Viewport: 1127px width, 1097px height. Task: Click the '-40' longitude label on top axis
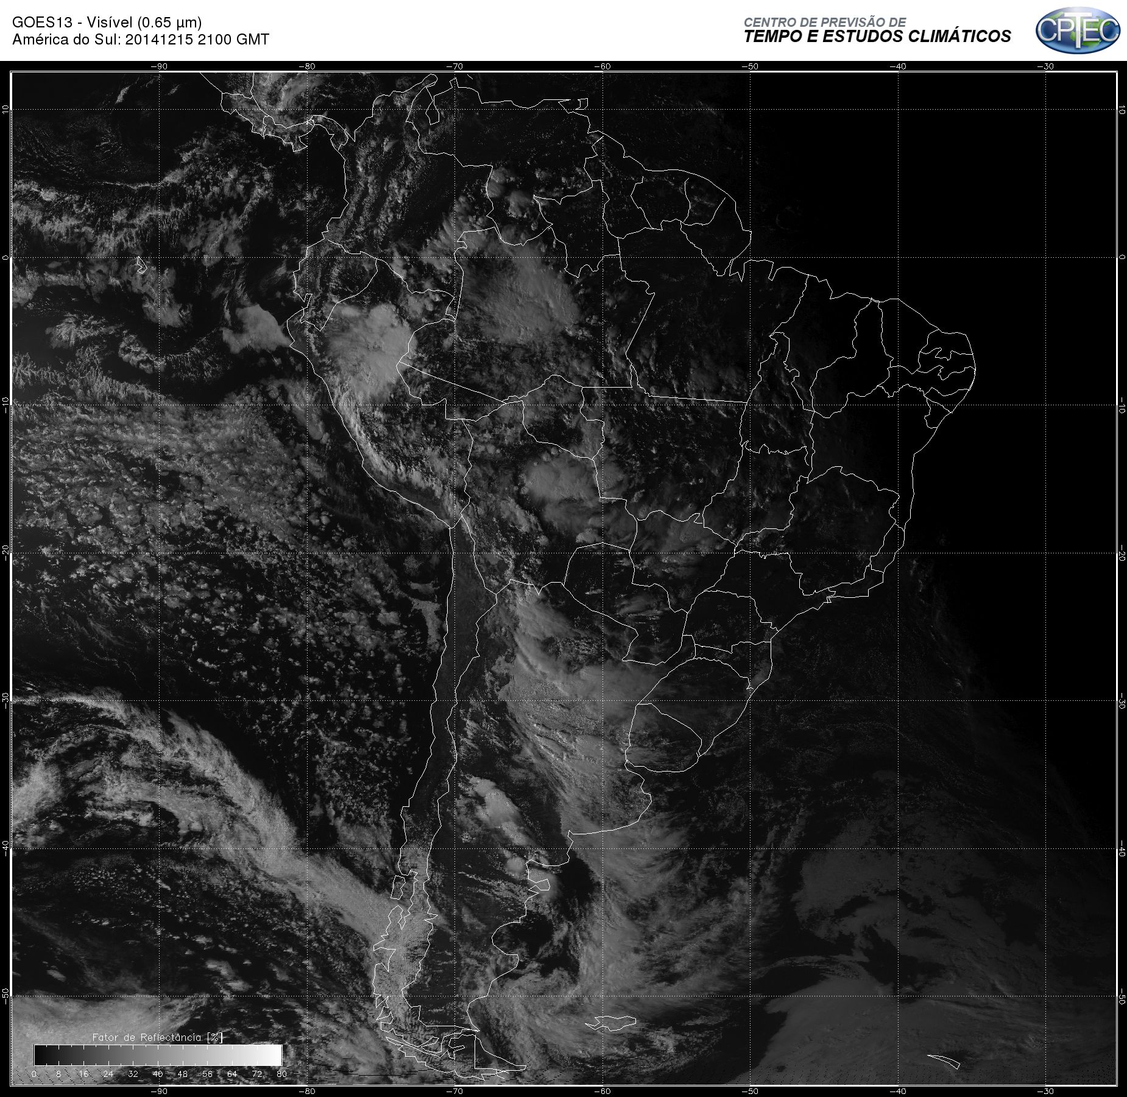[x=898, y=66]
